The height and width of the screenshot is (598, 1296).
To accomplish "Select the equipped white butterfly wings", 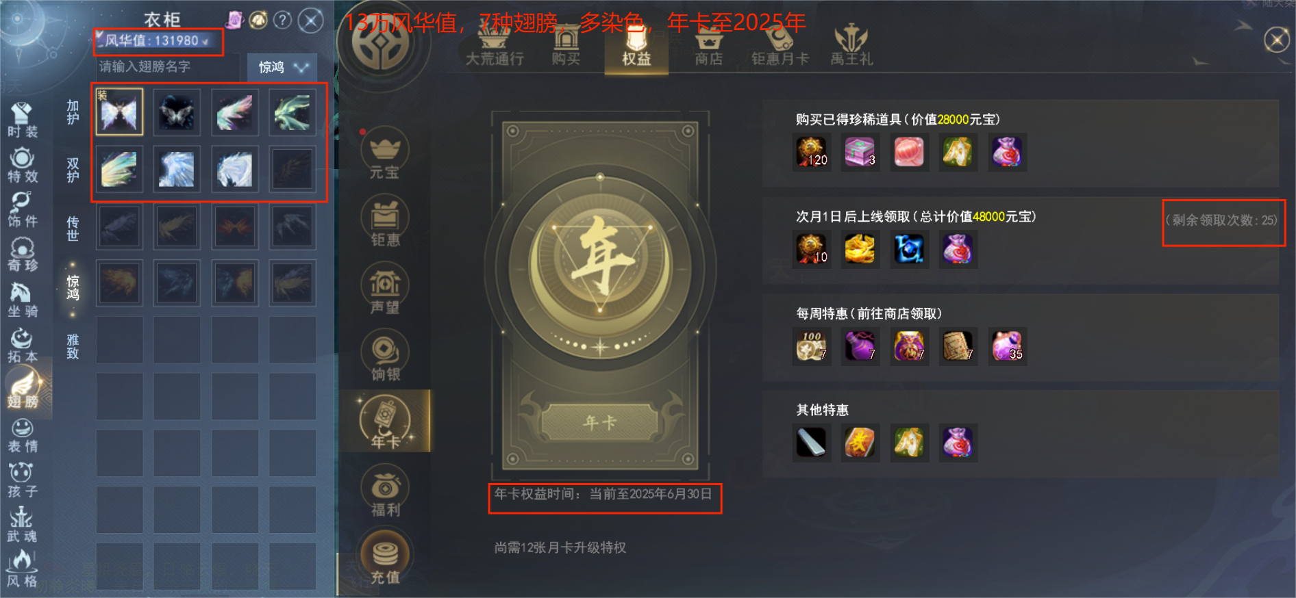I will (119, 112).
